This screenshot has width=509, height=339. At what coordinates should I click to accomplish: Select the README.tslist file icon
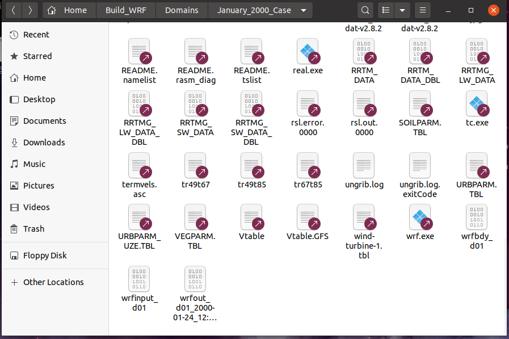tap(251, 51)
